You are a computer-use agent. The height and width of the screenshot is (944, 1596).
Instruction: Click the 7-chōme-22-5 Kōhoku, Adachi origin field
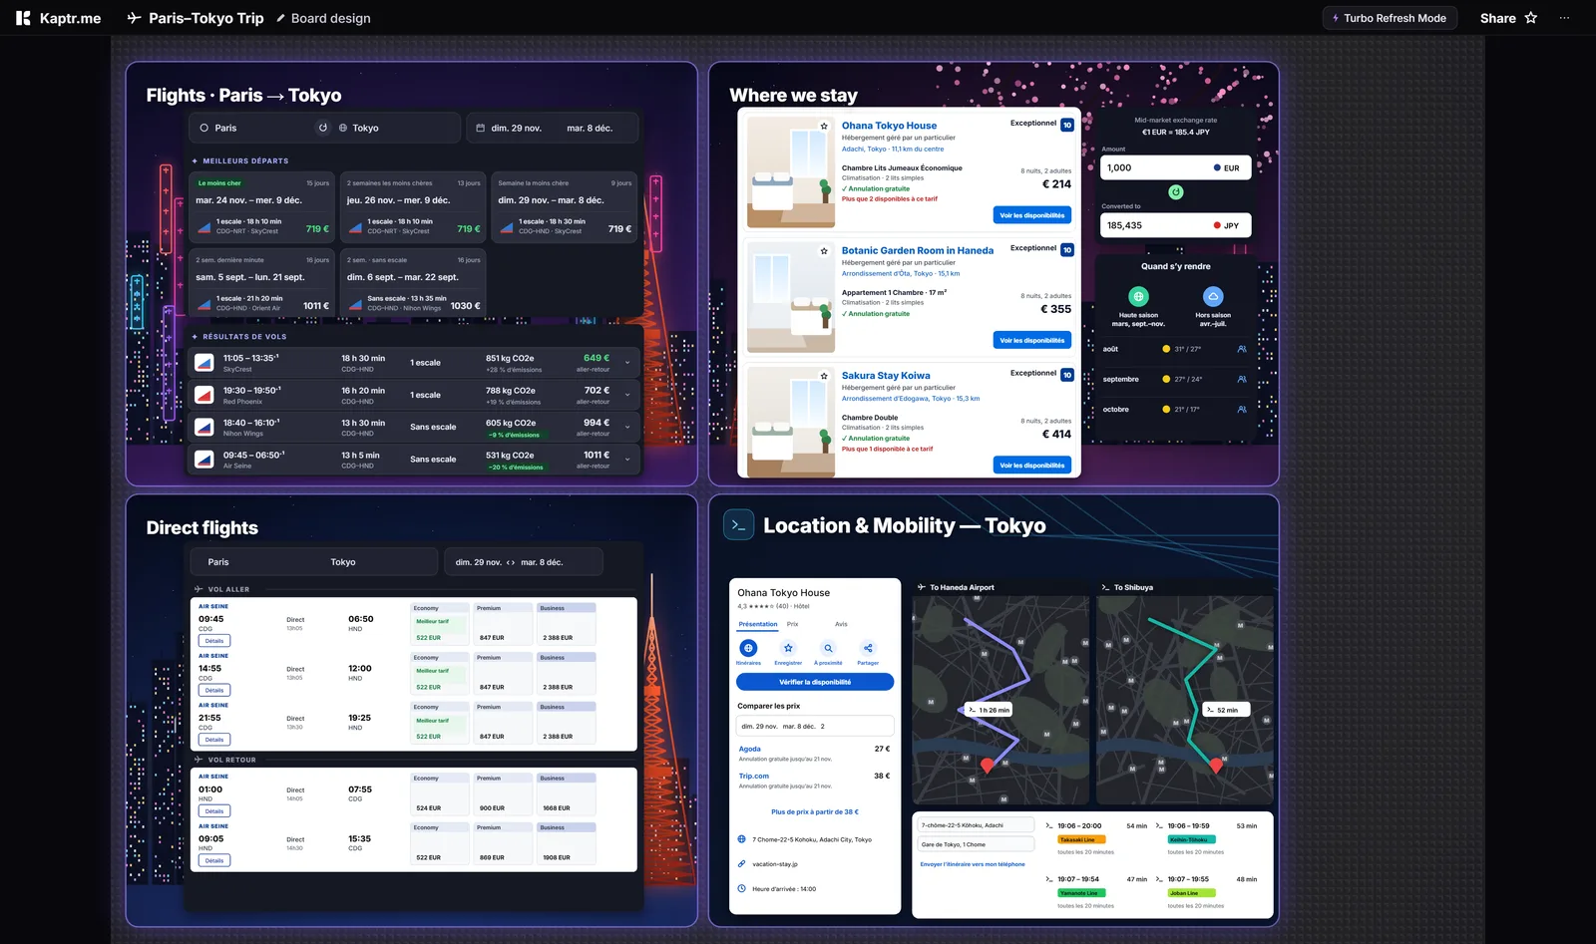pos(976,825)
